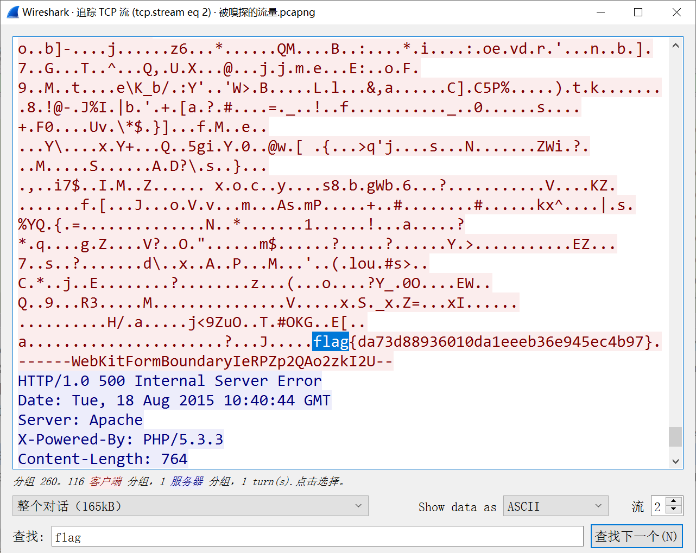Click the stream line starting 7..G...T
Image resolution: width=696 pixels, height=553 pixels.
click(x=219, y=68)
